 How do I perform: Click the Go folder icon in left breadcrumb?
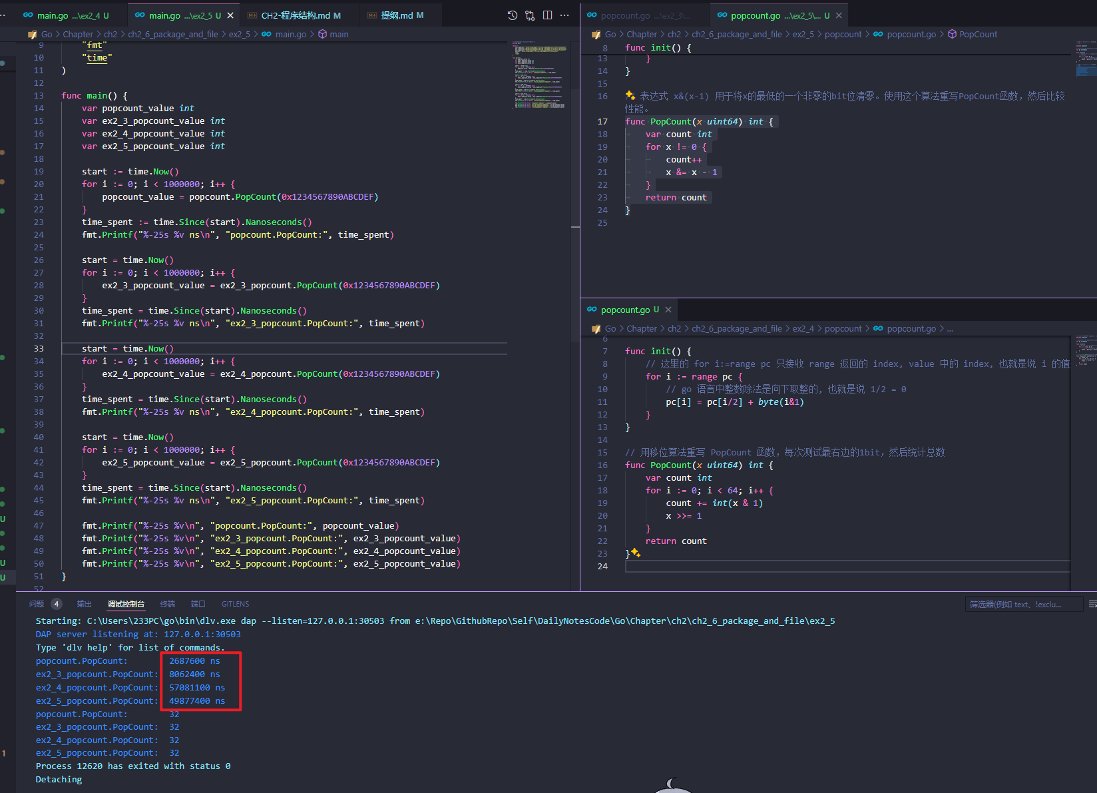(32, 34)
